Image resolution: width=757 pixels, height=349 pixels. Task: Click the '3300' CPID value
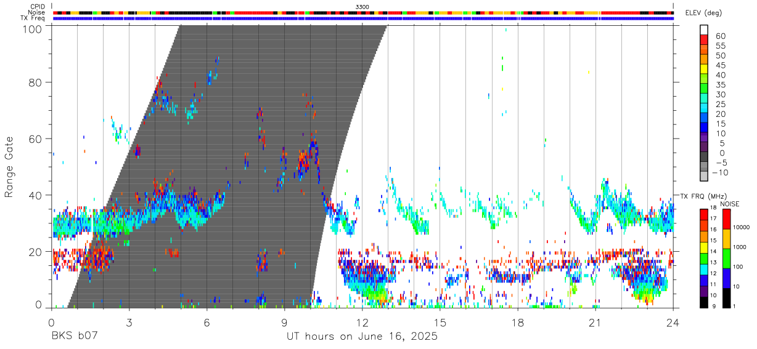coord(362,7)
